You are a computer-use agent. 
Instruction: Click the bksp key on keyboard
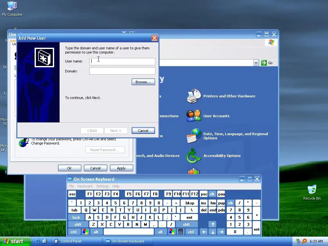point(190,203)
